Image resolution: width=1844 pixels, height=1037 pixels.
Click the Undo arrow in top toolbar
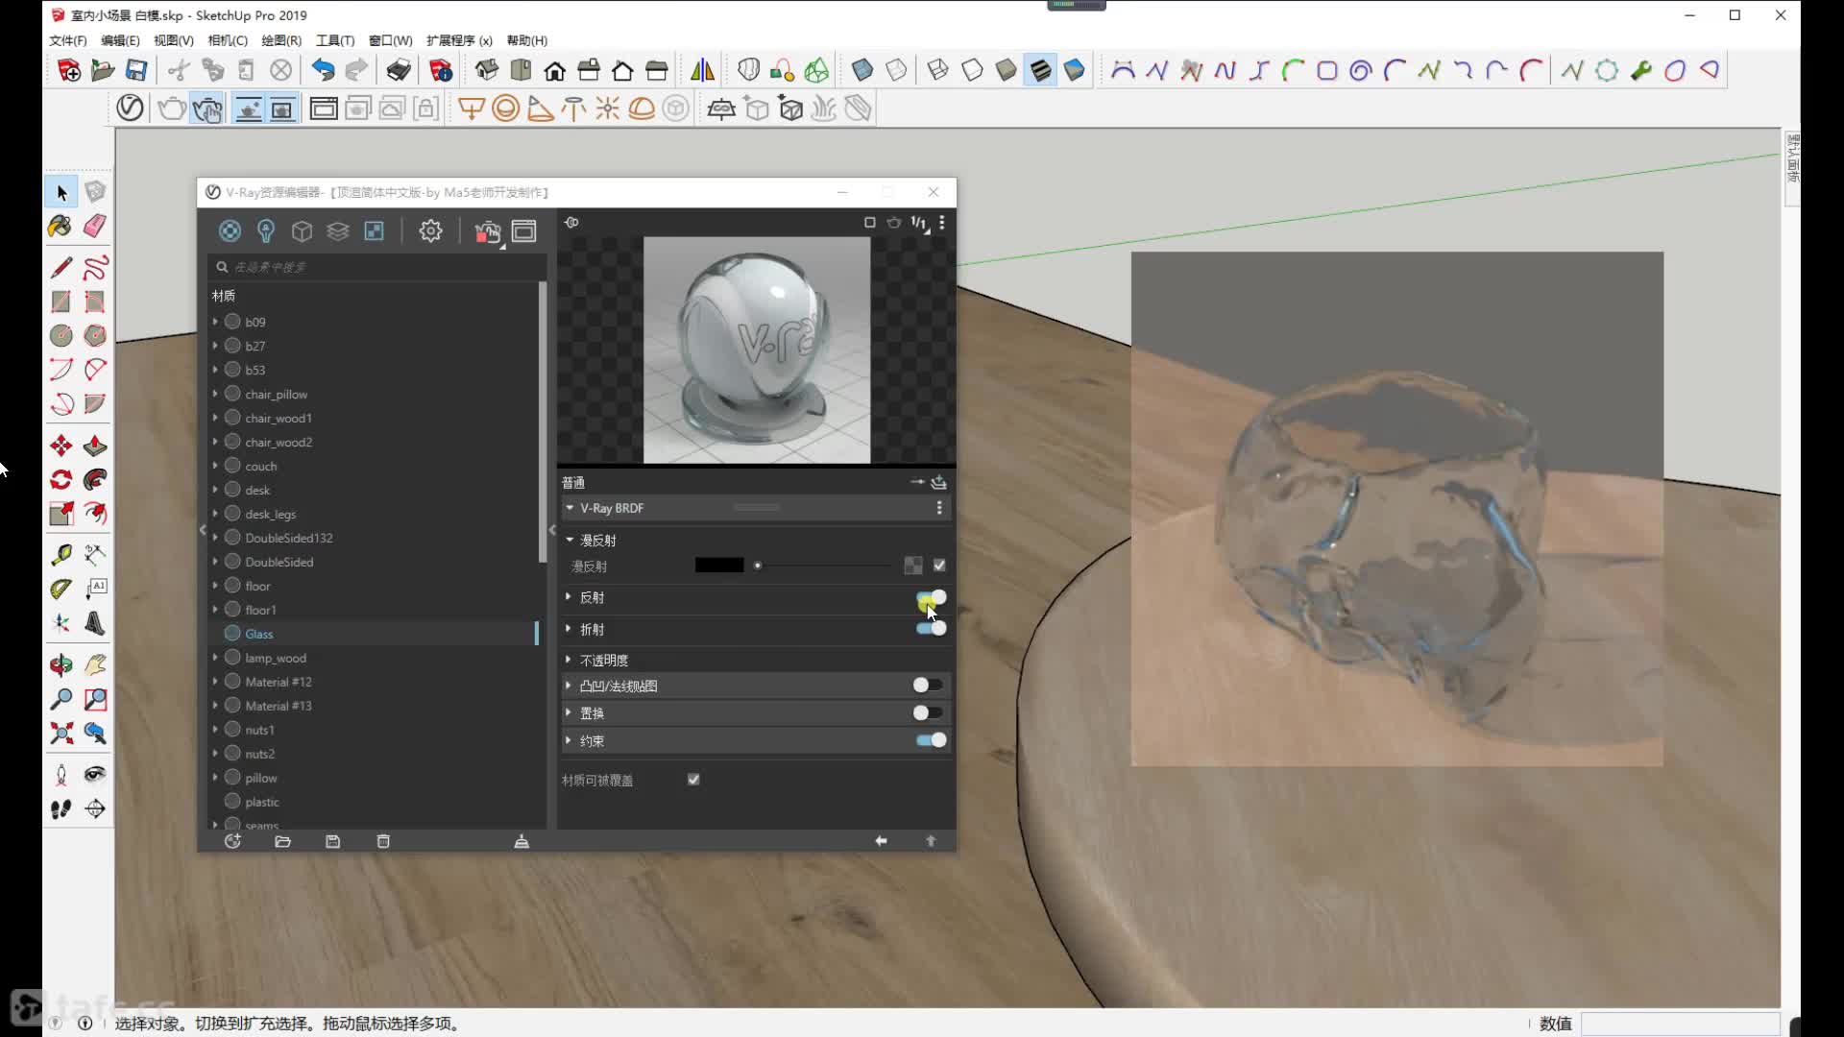(323, 70)
